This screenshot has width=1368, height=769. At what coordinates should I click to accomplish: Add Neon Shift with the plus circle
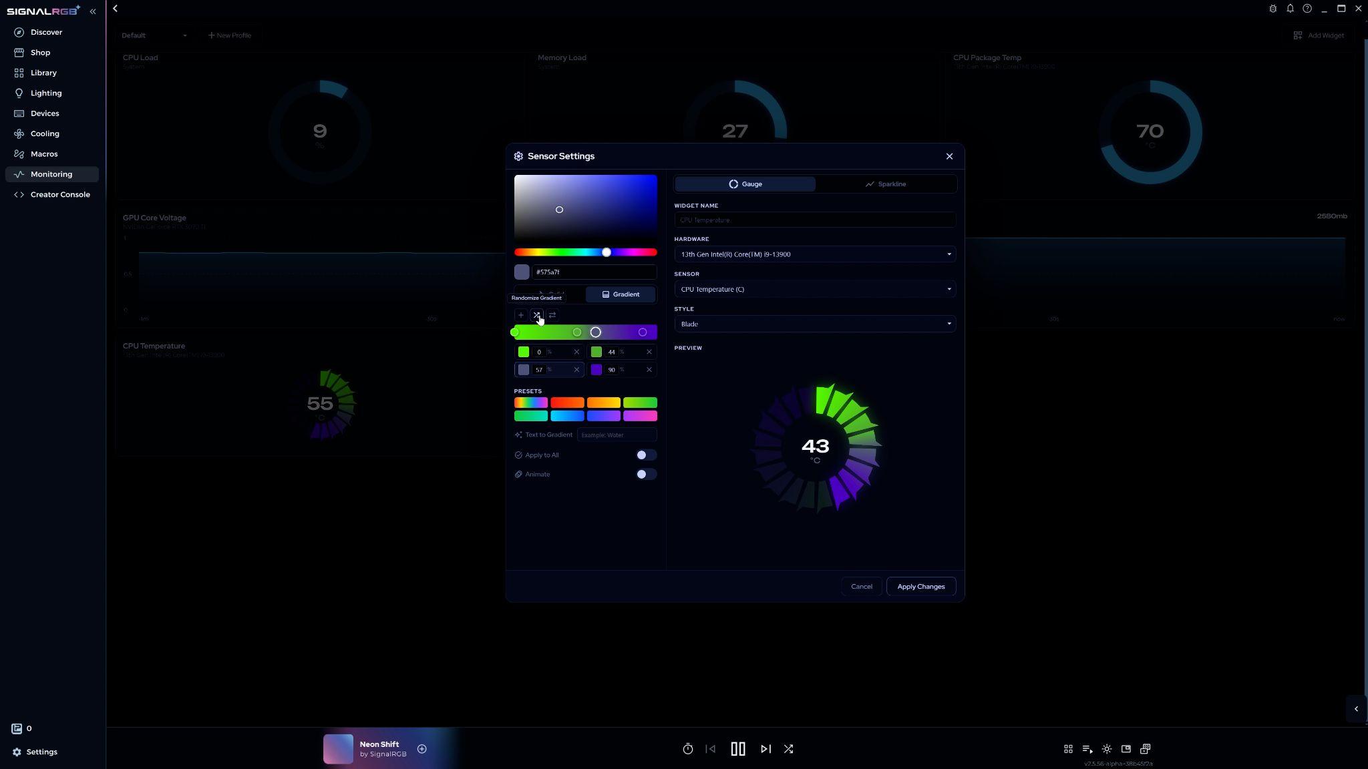422,749
